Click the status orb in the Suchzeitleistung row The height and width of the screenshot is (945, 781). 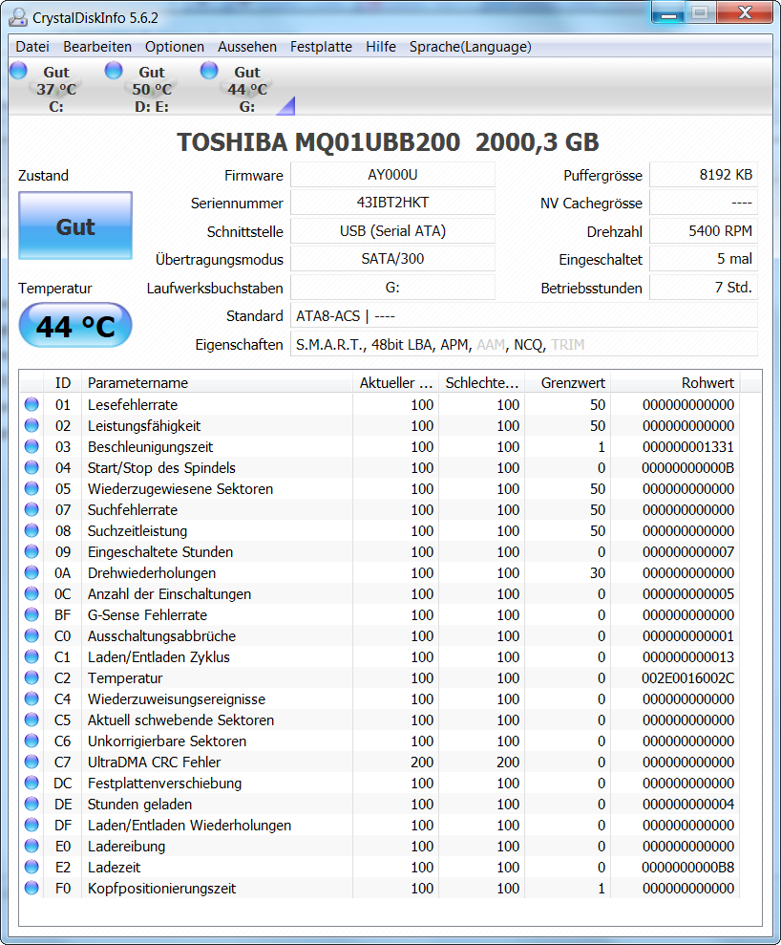(x=32, y=531)
